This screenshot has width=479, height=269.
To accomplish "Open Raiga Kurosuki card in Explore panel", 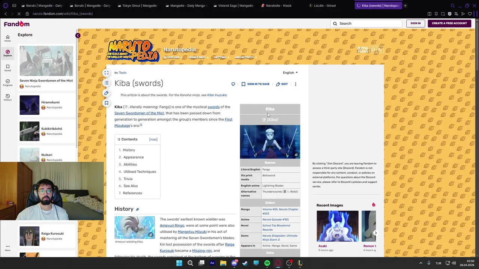I will coord(46,236).
